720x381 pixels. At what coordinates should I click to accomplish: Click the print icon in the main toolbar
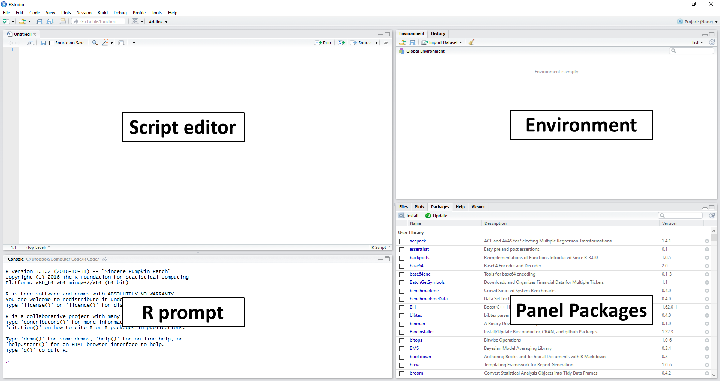(62, 21)
